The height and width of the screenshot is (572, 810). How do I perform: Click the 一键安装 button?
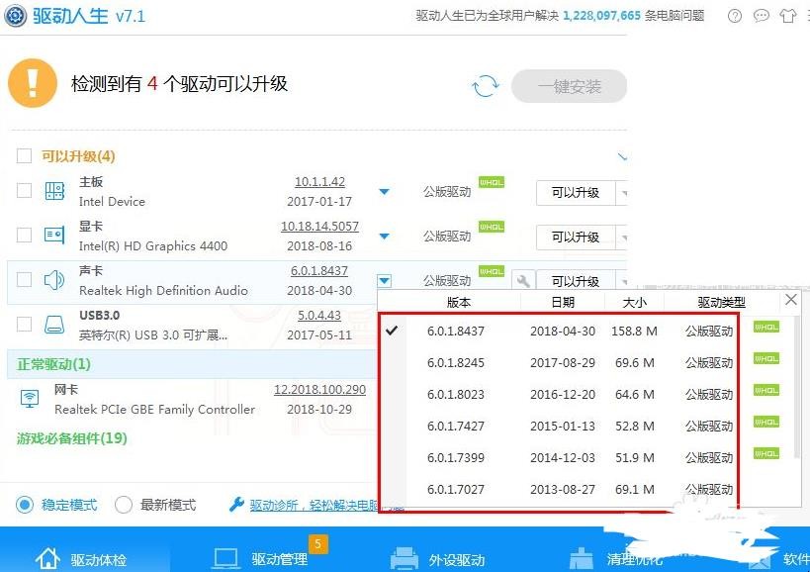click(569, 86)
